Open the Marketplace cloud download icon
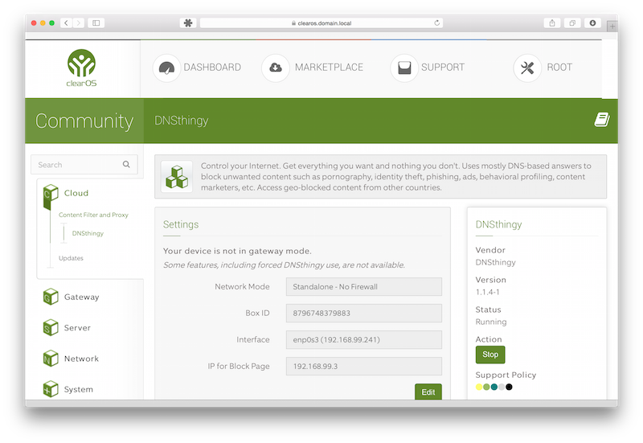 pos(276,68)
